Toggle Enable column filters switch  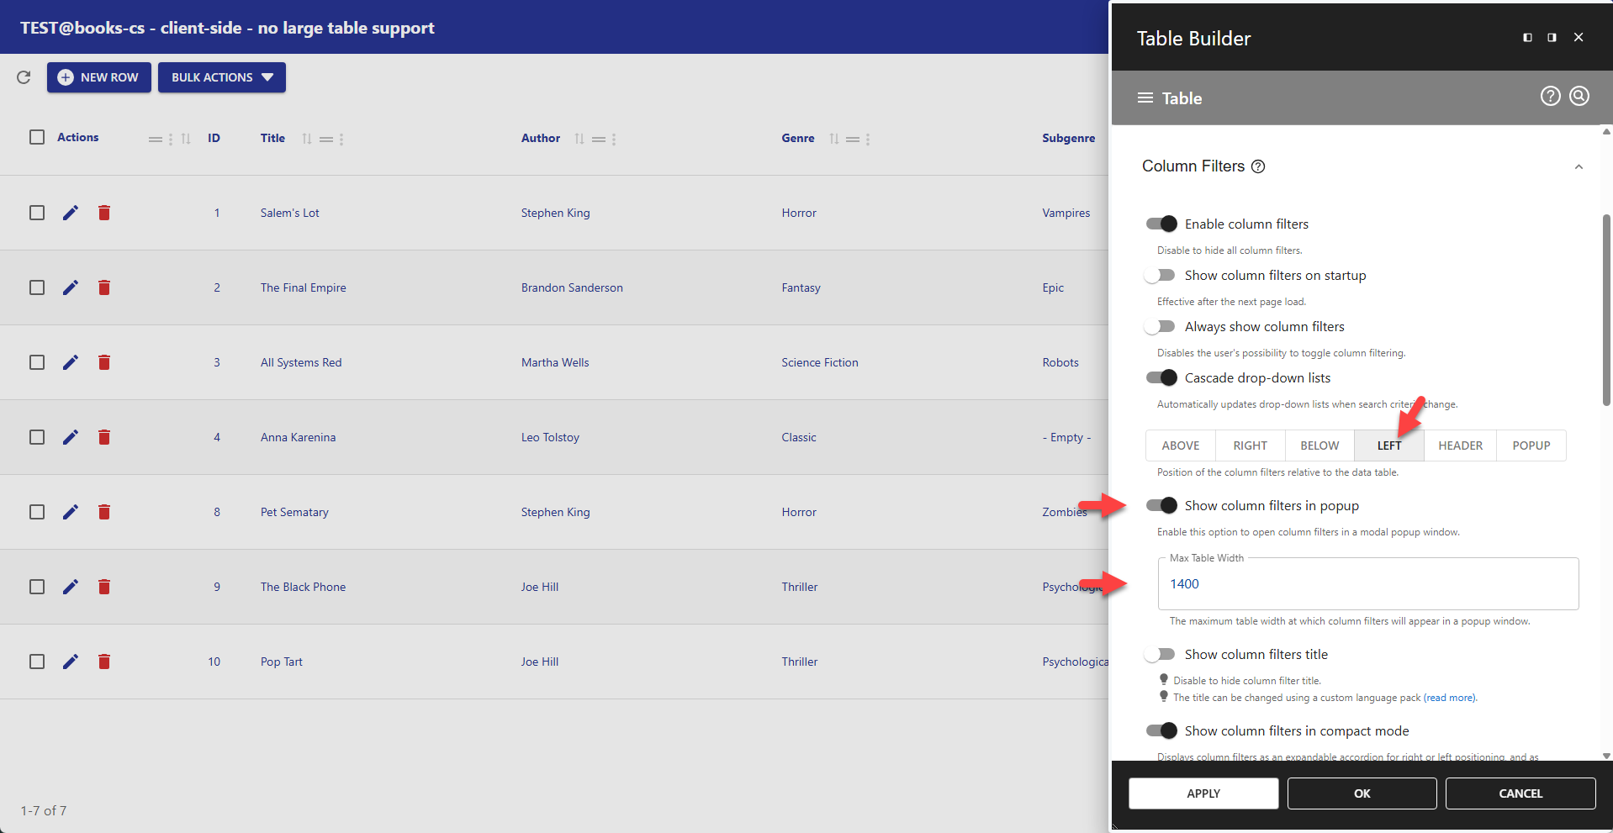point(1161,224)
